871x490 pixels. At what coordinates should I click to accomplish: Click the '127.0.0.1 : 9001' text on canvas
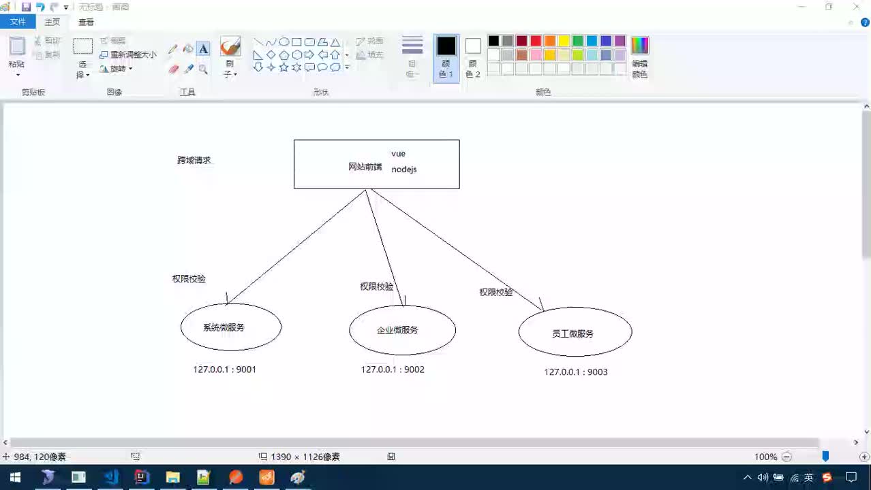[x=224, y=370]
